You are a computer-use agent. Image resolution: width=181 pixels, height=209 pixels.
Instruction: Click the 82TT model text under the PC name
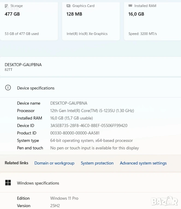pyautogui.click(x=8, y=70)
